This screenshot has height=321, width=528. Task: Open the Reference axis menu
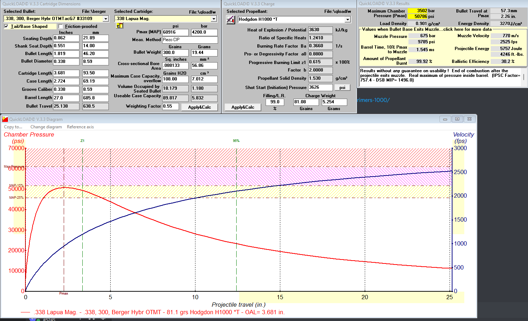80,127
